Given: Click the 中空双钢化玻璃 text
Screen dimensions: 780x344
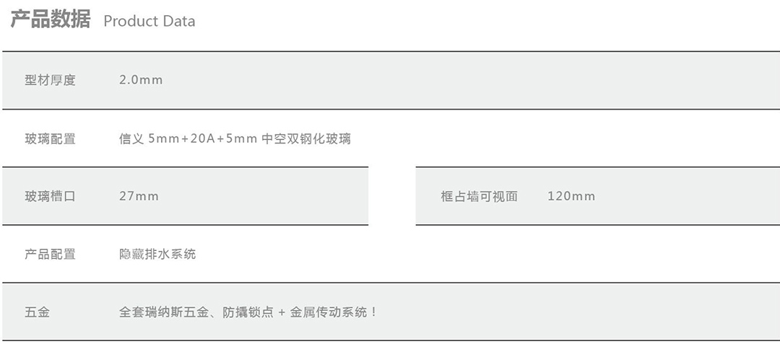Looking at the screenshot, I should coord(306,138).
